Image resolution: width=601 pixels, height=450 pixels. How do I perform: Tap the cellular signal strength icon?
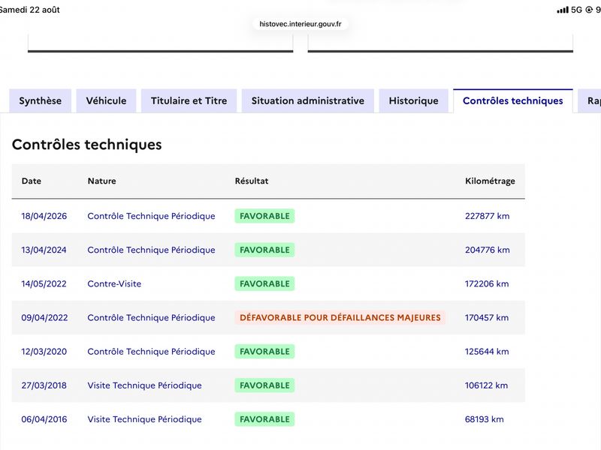[x=563, y=10]
